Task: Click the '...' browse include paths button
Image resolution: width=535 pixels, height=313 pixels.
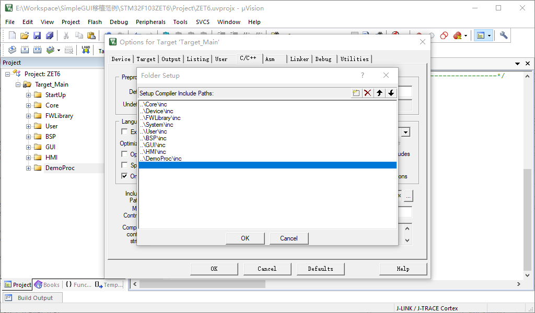Action: 409,196
